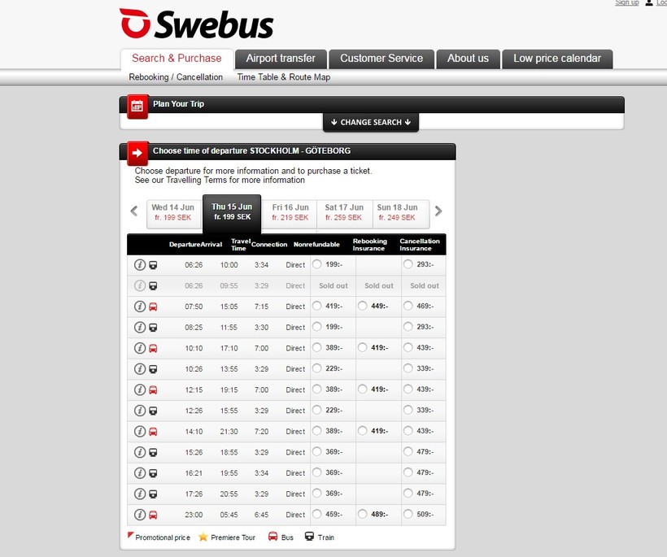Open Rebooking / Cancellation link

click(x=176, y=77)
